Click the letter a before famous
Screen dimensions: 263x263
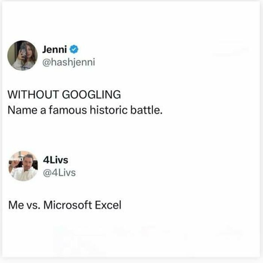(43, 111)
